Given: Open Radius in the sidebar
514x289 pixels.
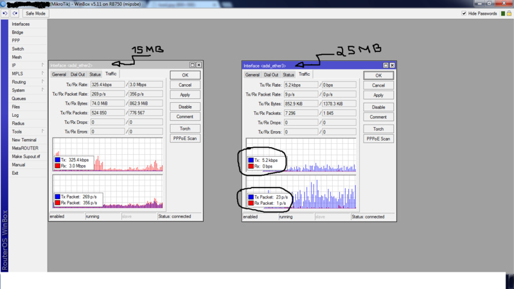Looking at the screenshot, I should (18, 123).
